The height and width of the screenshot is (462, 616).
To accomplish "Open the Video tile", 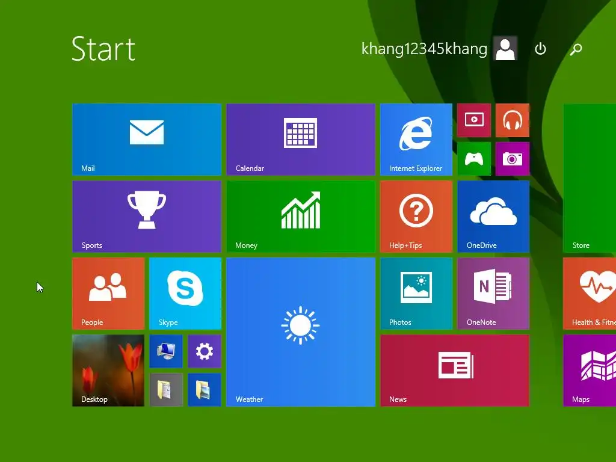I will point(474,120).
